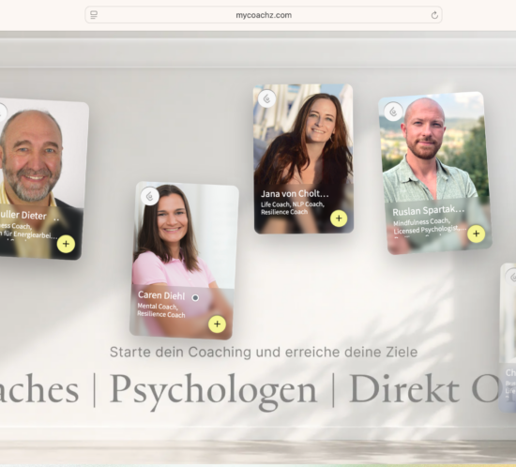Click the 'Direkt' heading word

point(403,389)
